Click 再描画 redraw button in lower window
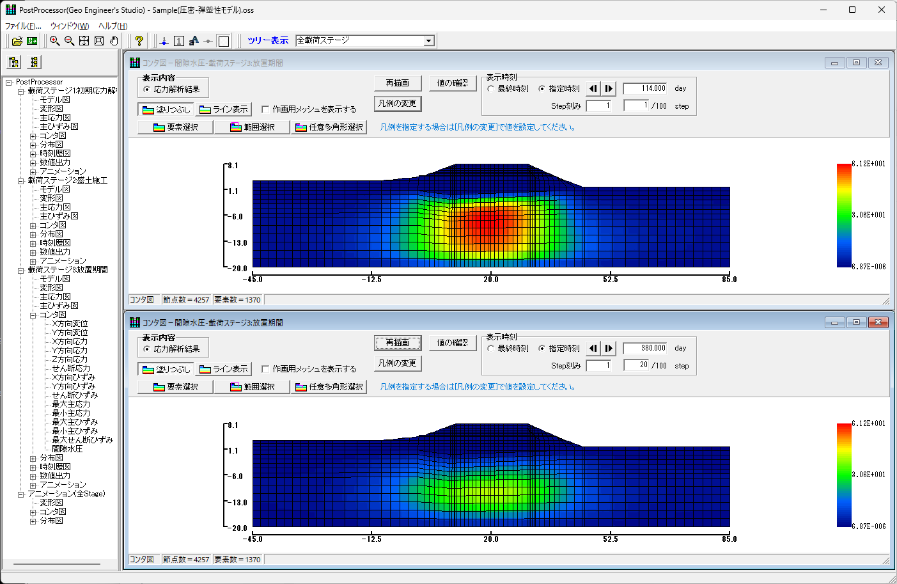The width and height of the screenshot is (897, 584). click(397, 343)
